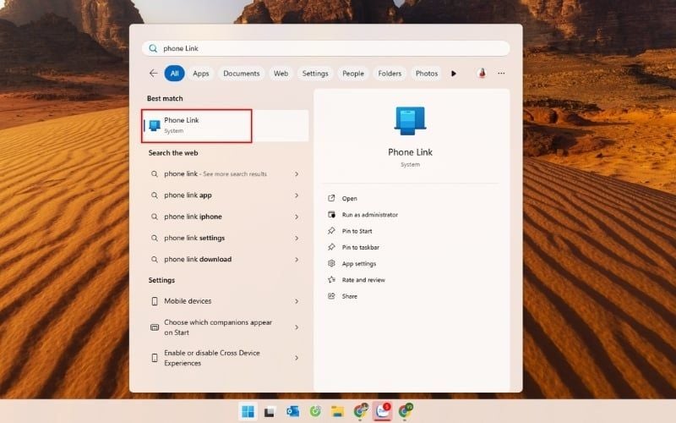Open File Explorer from the taskbar
This screenshot has width=676, height=423.
[x=337, y=411]
